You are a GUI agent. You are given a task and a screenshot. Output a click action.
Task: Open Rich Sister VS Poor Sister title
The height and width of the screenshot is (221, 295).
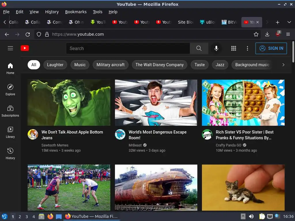point(245,135)
